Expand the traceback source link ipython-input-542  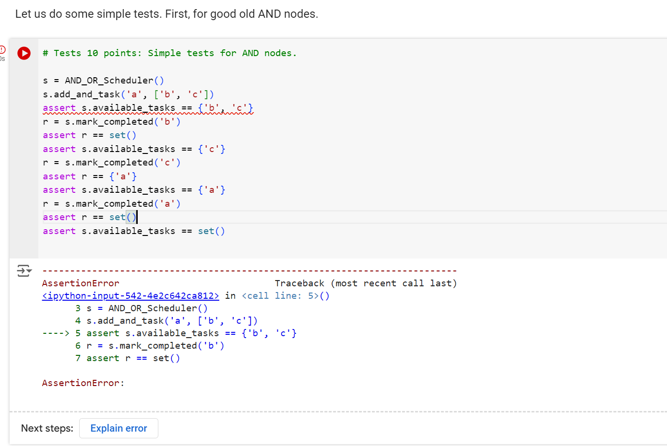point(130,295)
